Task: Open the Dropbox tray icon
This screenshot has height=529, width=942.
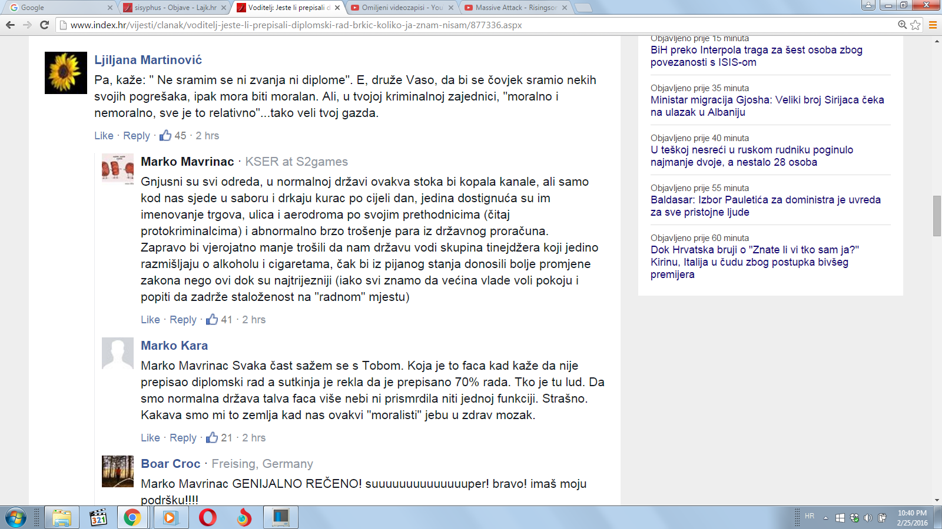Action: pos(854,518)
